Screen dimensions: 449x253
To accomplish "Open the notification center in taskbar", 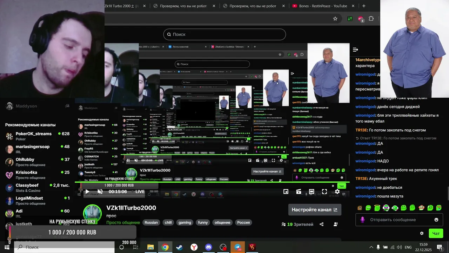I will 440,247.
